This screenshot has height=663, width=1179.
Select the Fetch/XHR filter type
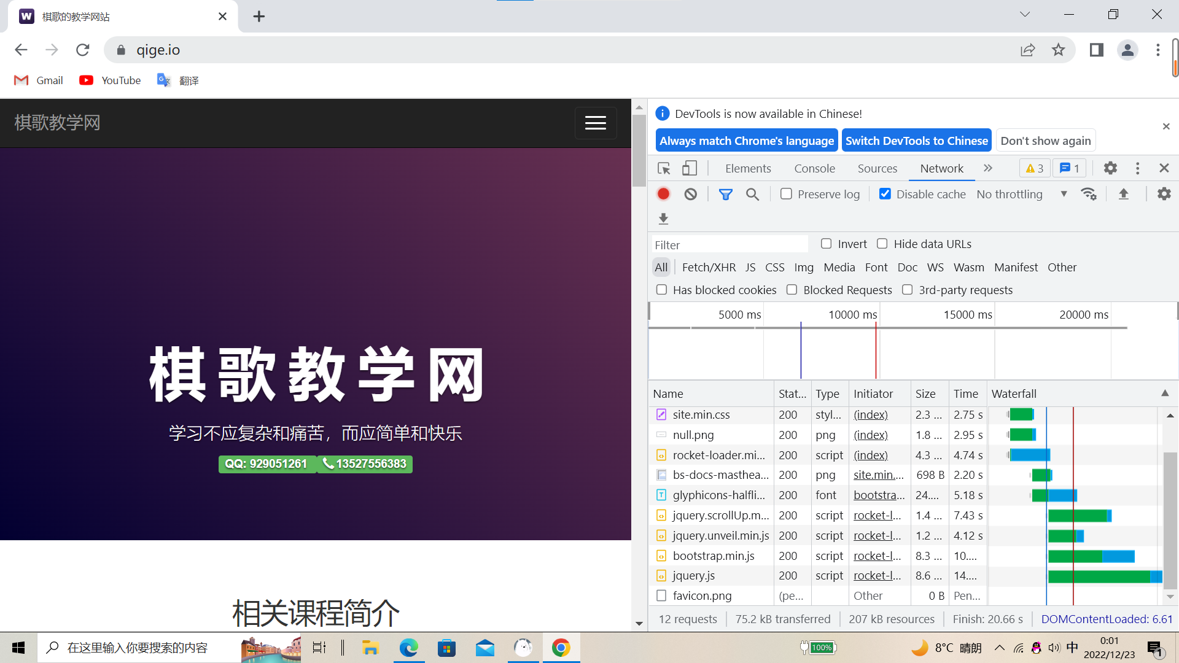(x=709, y=267)
